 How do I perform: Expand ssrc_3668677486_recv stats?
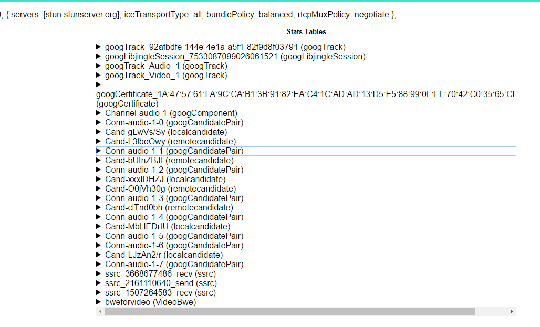pyautogui.click(x=98, y=273)
